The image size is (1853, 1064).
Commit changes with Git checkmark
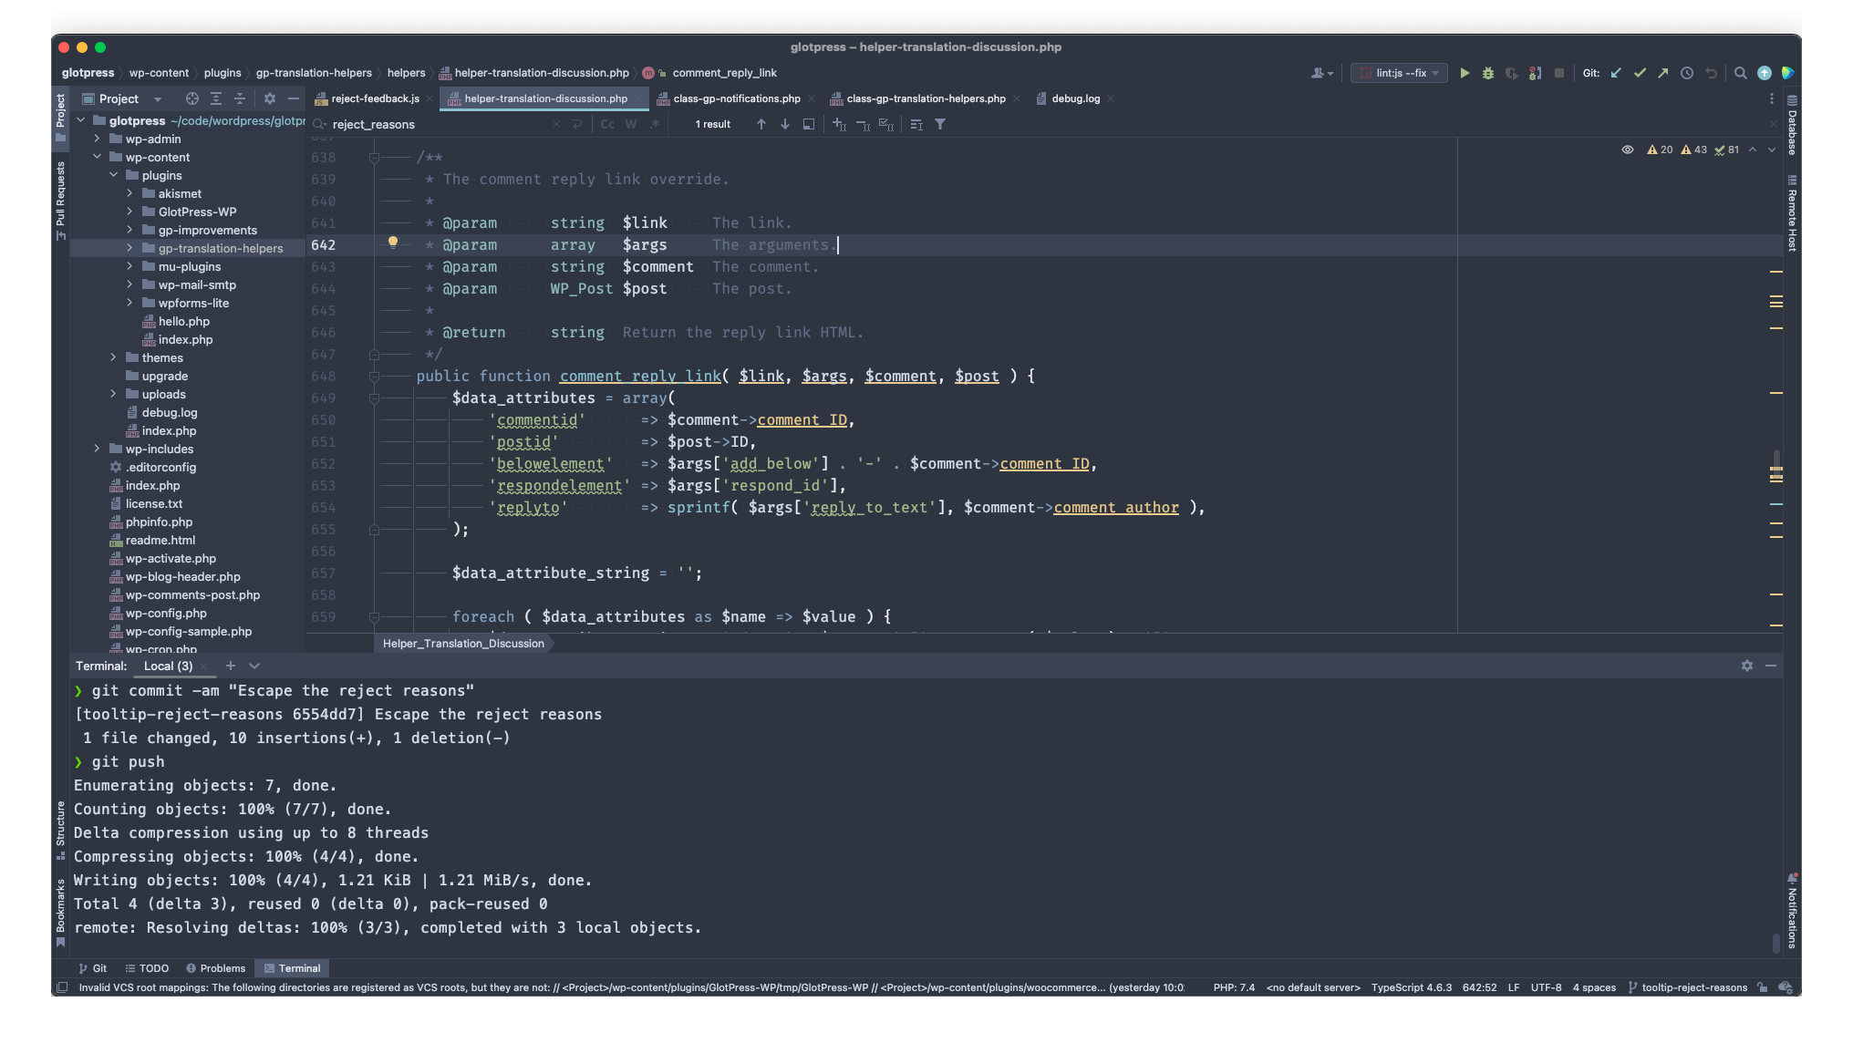[x=1640, y=73]
